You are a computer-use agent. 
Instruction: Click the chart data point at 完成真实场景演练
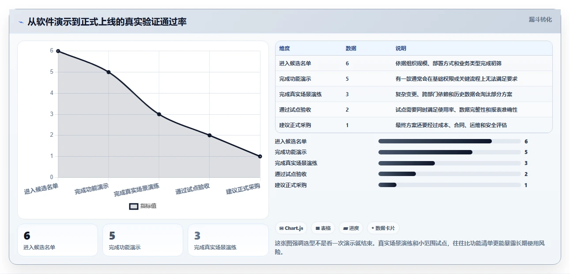click(x=159, y=114)
